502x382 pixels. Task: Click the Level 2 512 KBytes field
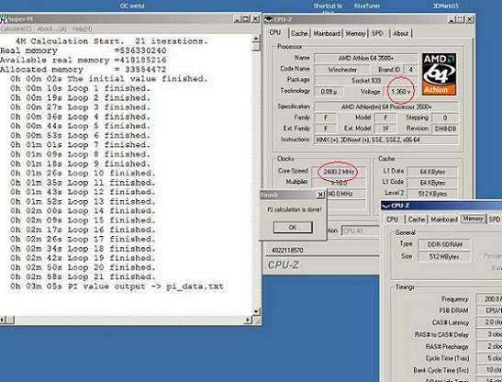point(432,194)
